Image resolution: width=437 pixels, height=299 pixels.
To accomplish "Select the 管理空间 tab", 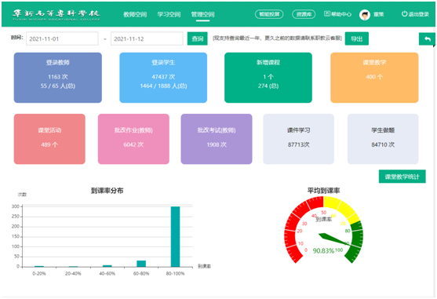I will (x=202, y=14).
